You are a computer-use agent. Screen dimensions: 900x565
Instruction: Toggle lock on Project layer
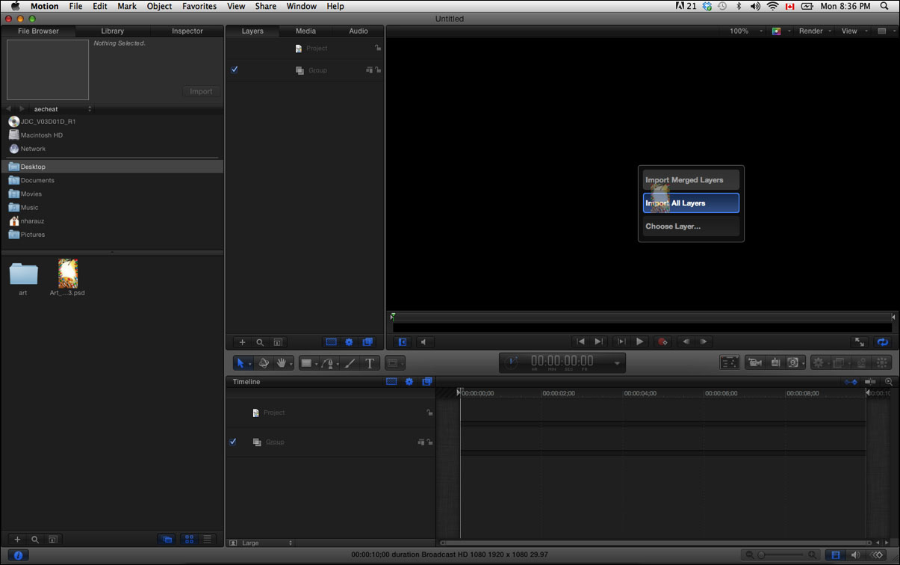tap(378, 48)
